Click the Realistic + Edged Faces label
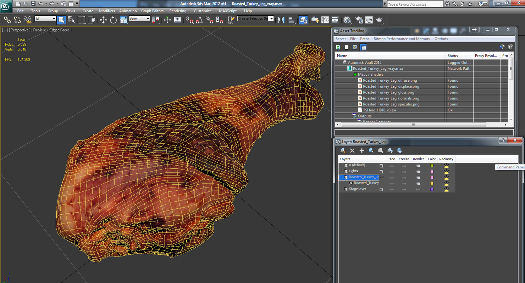Image resolution: width=525 pixels, height=283 pixels. point(51,30)
